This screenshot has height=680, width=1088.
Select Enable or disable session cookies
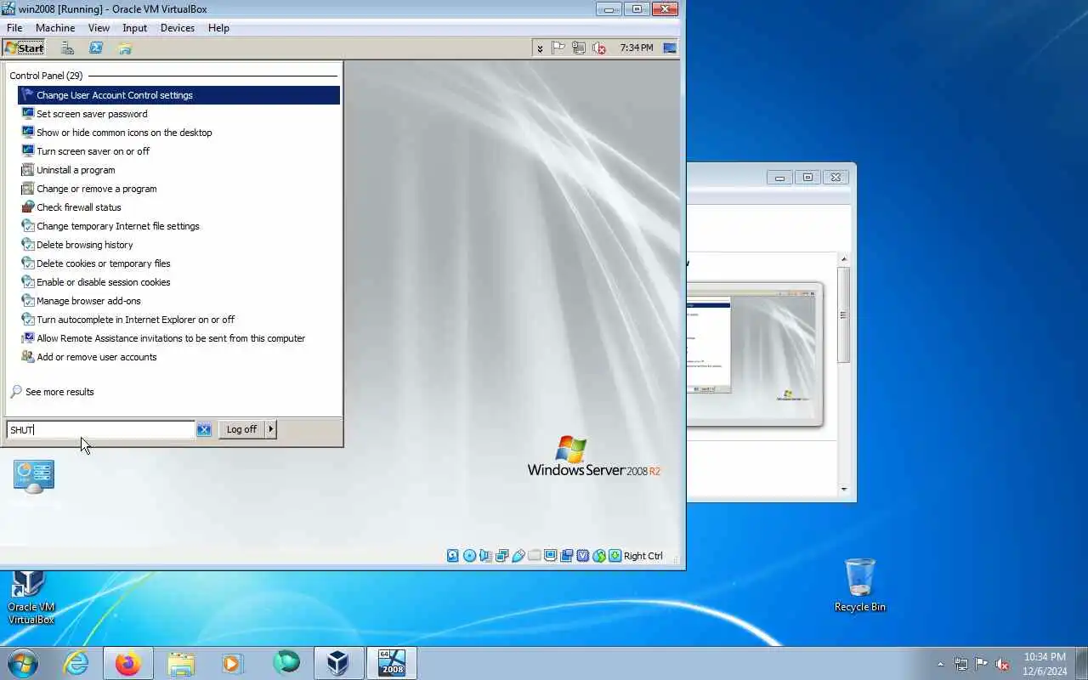point(178,282)
